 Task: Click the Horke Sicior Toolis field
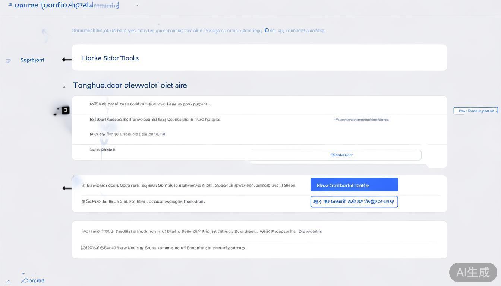point(259,58)
